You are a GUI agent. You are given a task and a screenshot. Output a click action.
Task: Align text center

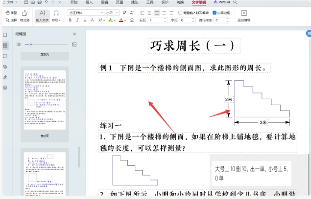click(164, 13)
